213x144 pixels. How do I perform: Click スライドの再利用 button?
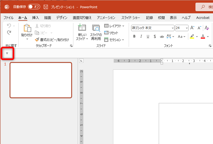point(96,32)
